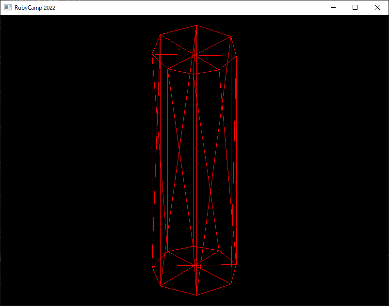Close the RubyCamp 2022 window
Screen dimensions: 389x306
[377, 7]
